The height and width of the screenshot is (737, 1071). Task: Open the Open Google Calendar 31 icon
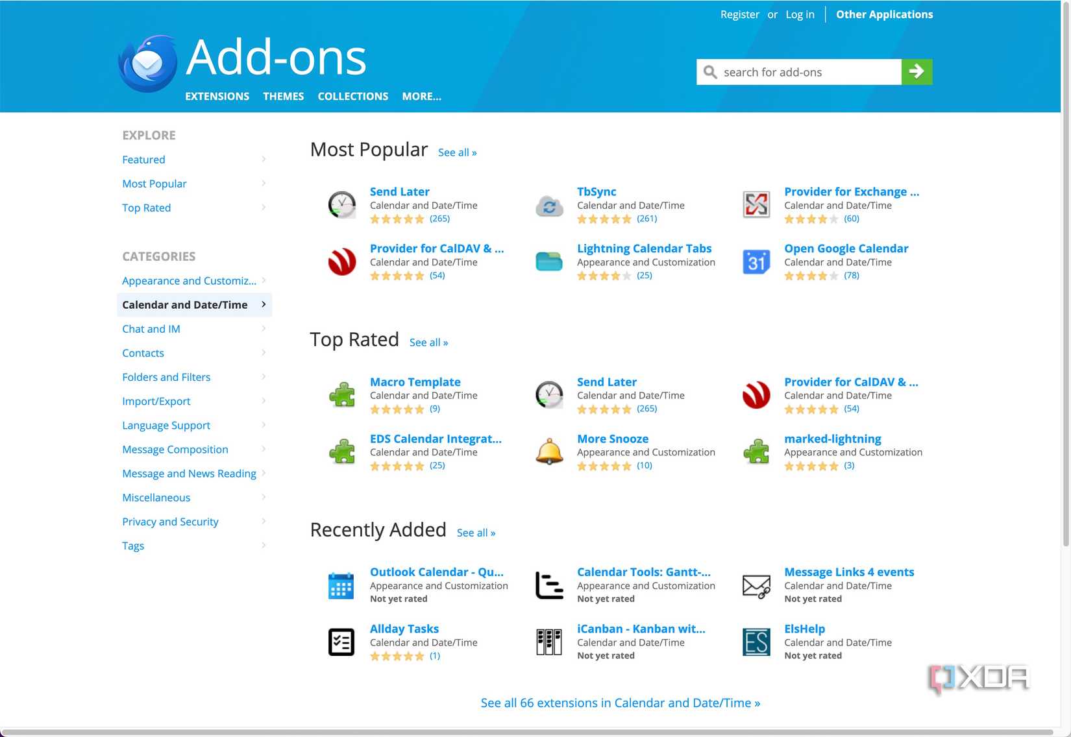pos(756,261)
